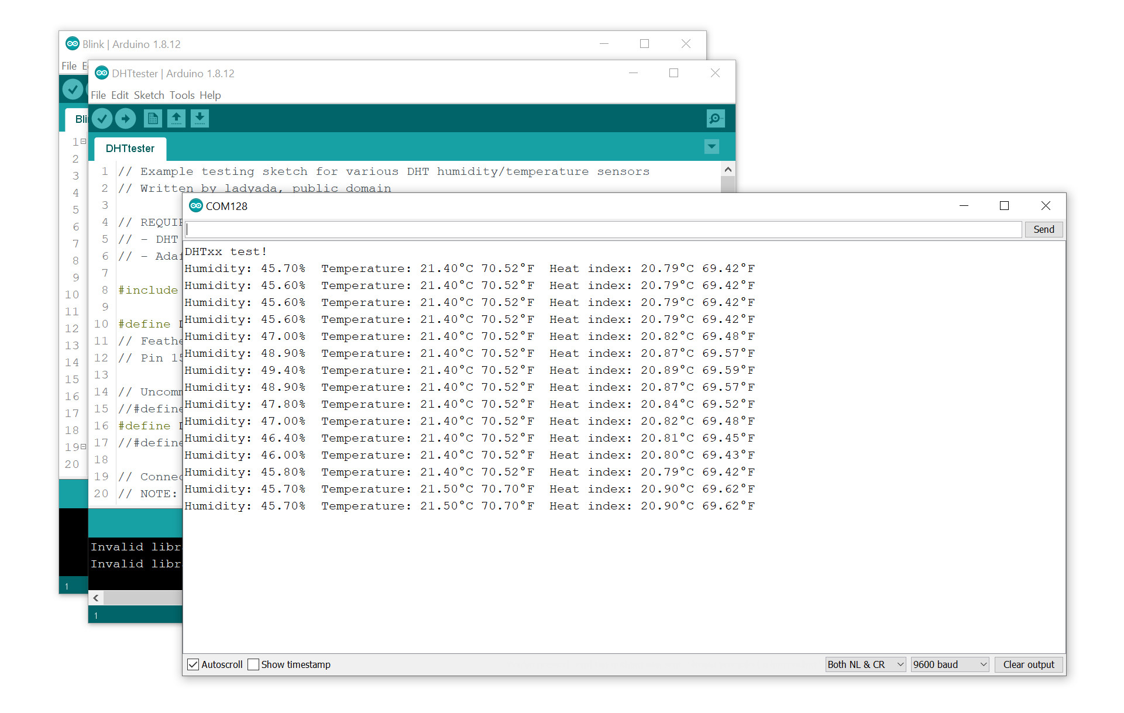Close the COM128 serial monitor window
1124x713 pixels.
point(1046,206)
